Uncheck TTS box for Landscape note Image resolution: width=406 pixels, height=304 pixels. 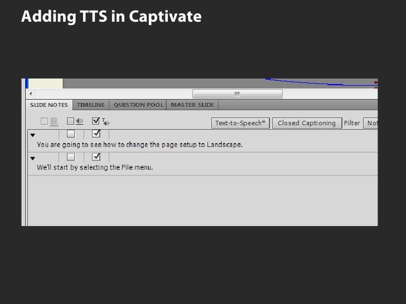[96, 134]
